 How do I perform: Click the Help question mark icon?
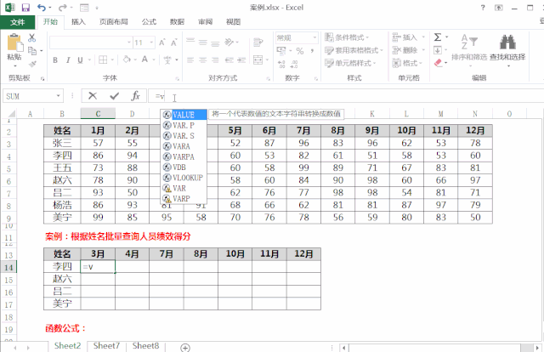point(483,8)
